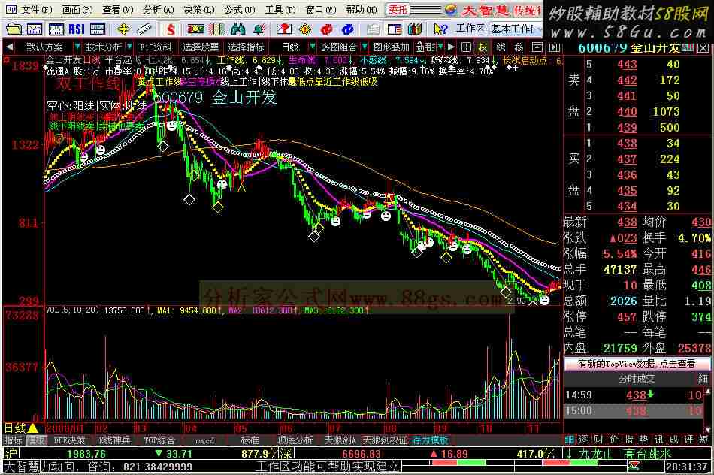The height and width of the screenshot is (475, 714).
Task: Switch to the macd tab
Action: pyautogui.click(x=205, y=440)
